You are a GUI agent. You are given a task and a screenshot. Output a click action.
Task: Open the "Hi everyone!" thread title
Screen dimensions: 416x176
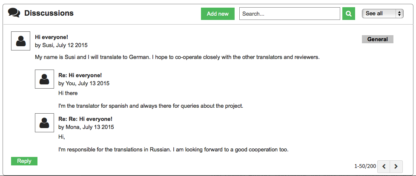tap(52, 37)
